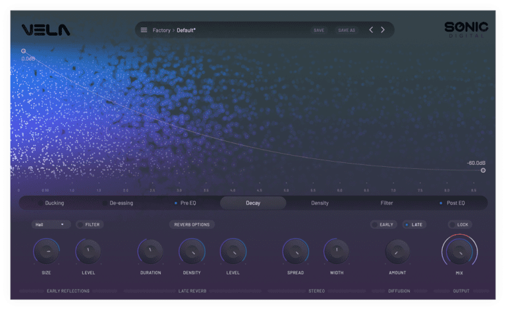Switch to the Ducking tab
Image resolution: width=506 pixels, height=310 pixels.
pyautogui.click(x=55, y=203)
